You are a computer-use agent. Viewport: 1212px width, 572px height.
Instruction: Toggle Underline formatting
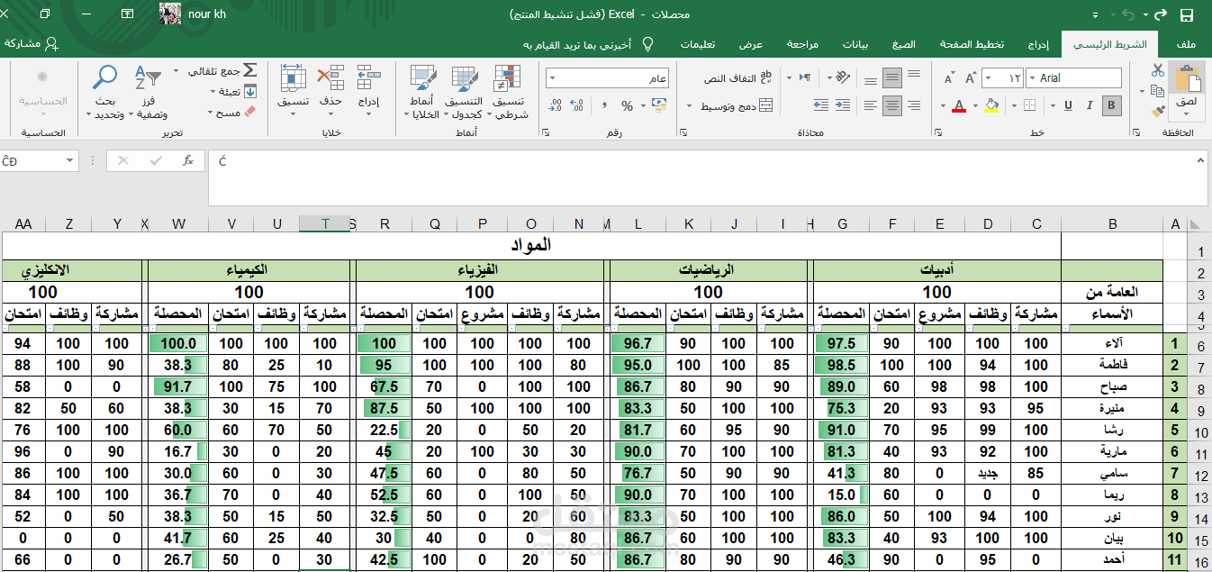1066,106
